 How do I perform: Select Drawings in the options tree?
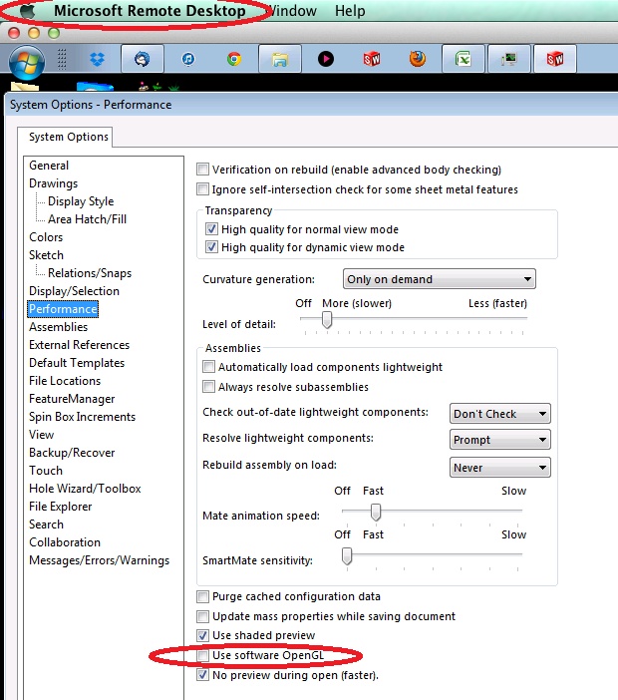53,183
